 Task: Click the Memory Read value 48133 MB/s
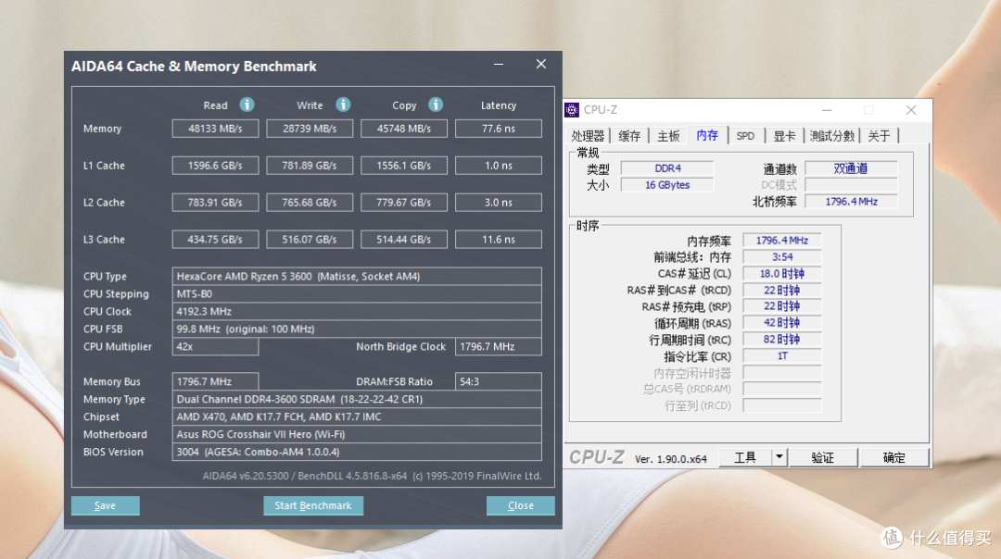215,128
